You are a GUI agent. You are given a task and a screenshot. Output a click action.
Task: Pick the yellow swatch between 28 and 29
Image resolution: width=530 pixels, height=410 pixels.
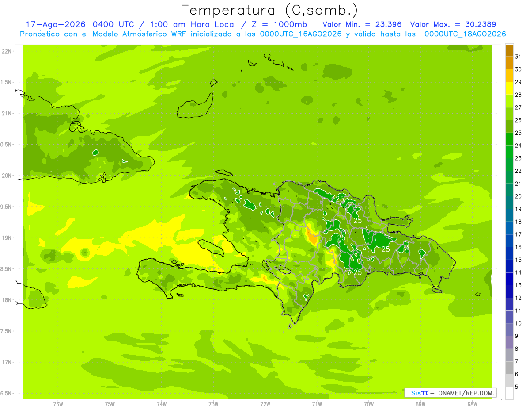coord(509,88)
